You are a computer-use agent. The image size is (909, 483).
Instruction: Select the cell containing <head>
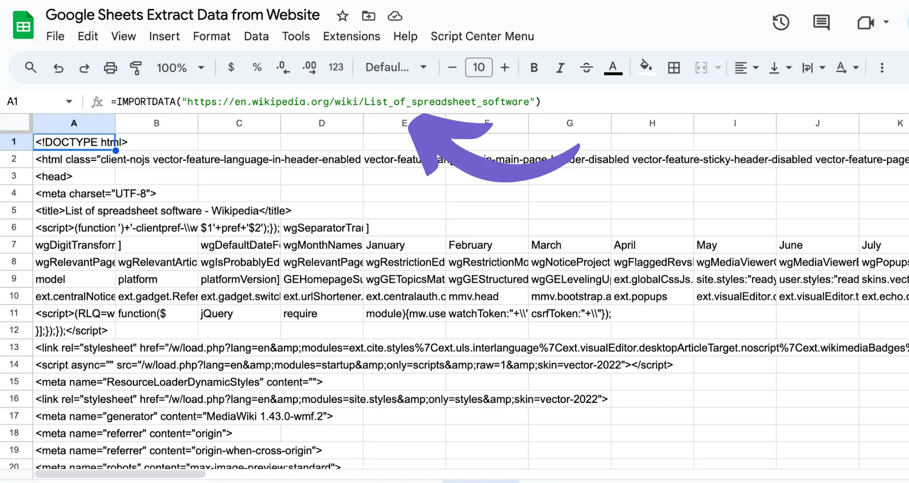pyautogui.click(x=74, y=176)
